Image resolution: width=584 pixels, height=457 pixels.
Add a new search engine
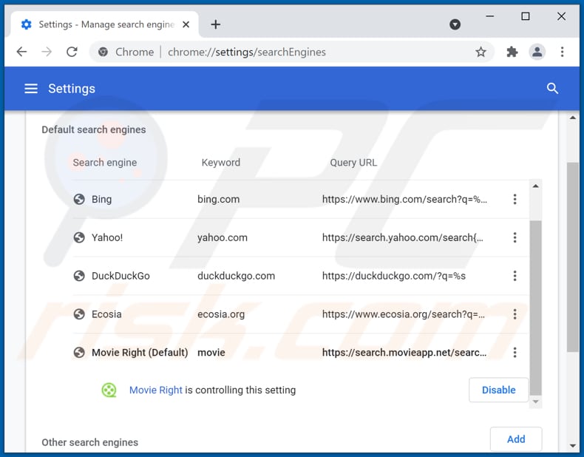[516, 439]
